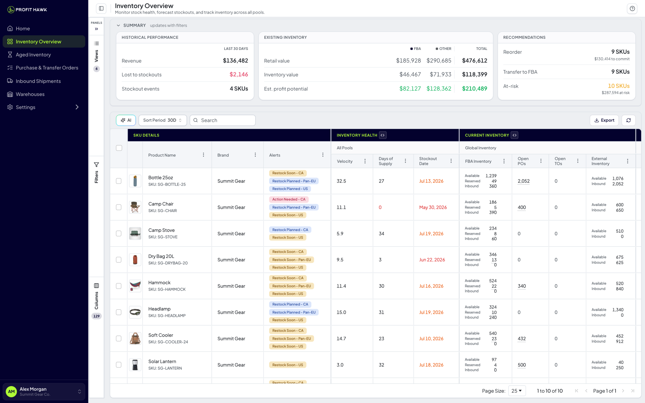This screenshot has width=645, height=403.
Task: Select the Camp Chair row checkbox
Action: (119, 207)
